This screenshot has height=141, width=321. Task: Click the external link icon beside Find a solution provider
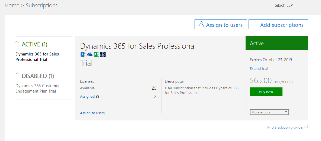click(306, 127)
